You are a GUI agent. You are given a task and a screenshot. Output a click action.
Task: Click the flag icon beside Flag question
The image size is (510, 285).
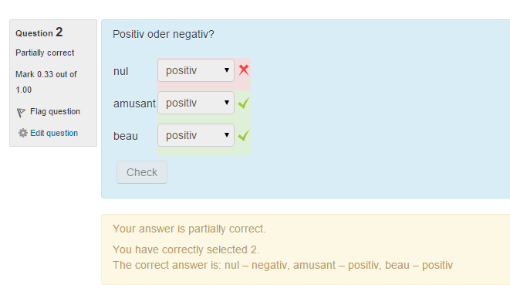(x=21, y=112)
